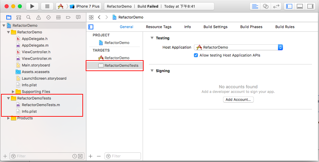Open the Host Application dropdown
The image size is (319, 162).
coord(239,47)
